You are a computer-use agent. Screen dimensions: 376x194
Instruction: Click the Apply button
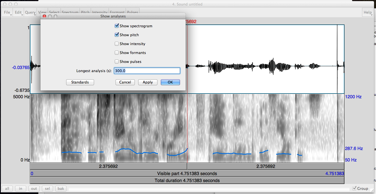pyautogui.click(x=148, y=82)
